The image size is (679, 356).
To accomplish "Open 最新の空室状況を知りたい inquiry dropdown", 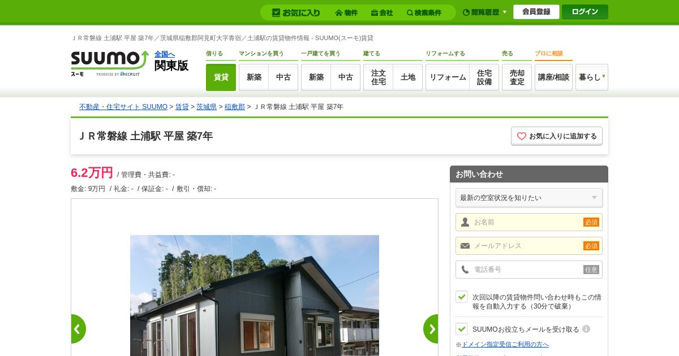I will pyautogui.click(x=529, y=198).
